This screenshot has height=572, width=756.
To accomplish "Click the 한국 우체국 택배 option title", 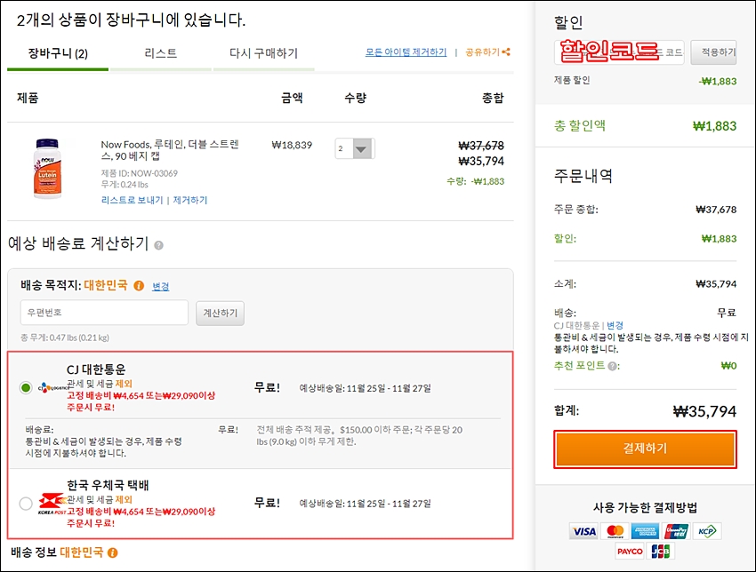I will [x=108, y=485].
